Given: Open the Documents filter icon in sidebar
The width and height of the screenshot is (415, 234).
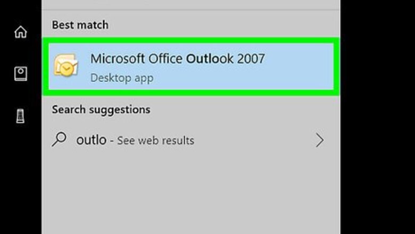Looking at the screenshot, I should tap(21, 73).
